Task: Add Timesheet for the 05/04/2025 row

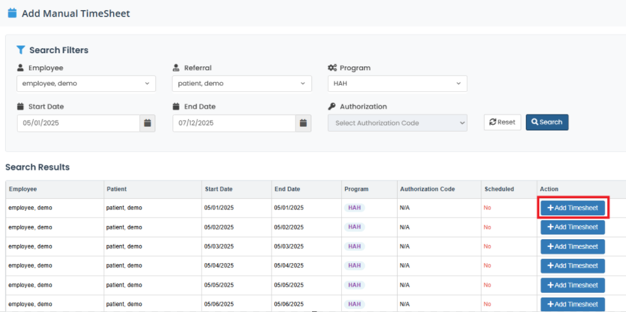Action: tap(573, 266)
